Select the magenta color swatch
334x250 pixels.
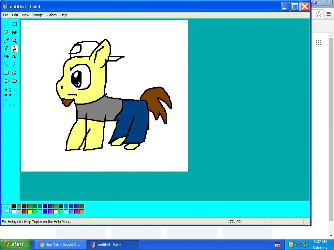[50, 211]
